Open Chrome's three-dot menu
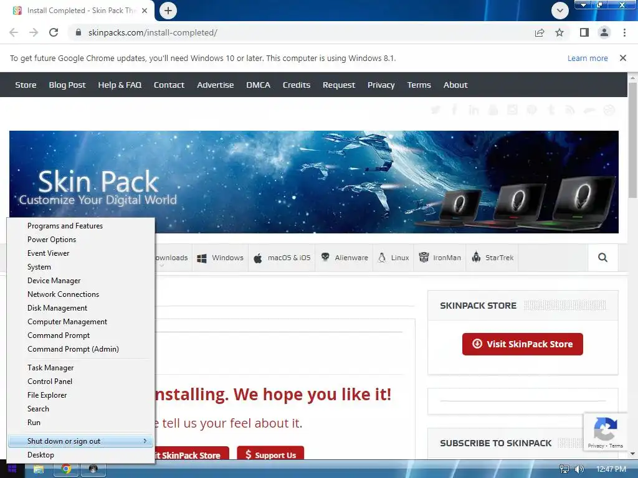This screenshot has height=478, width=638. (624, 32)
